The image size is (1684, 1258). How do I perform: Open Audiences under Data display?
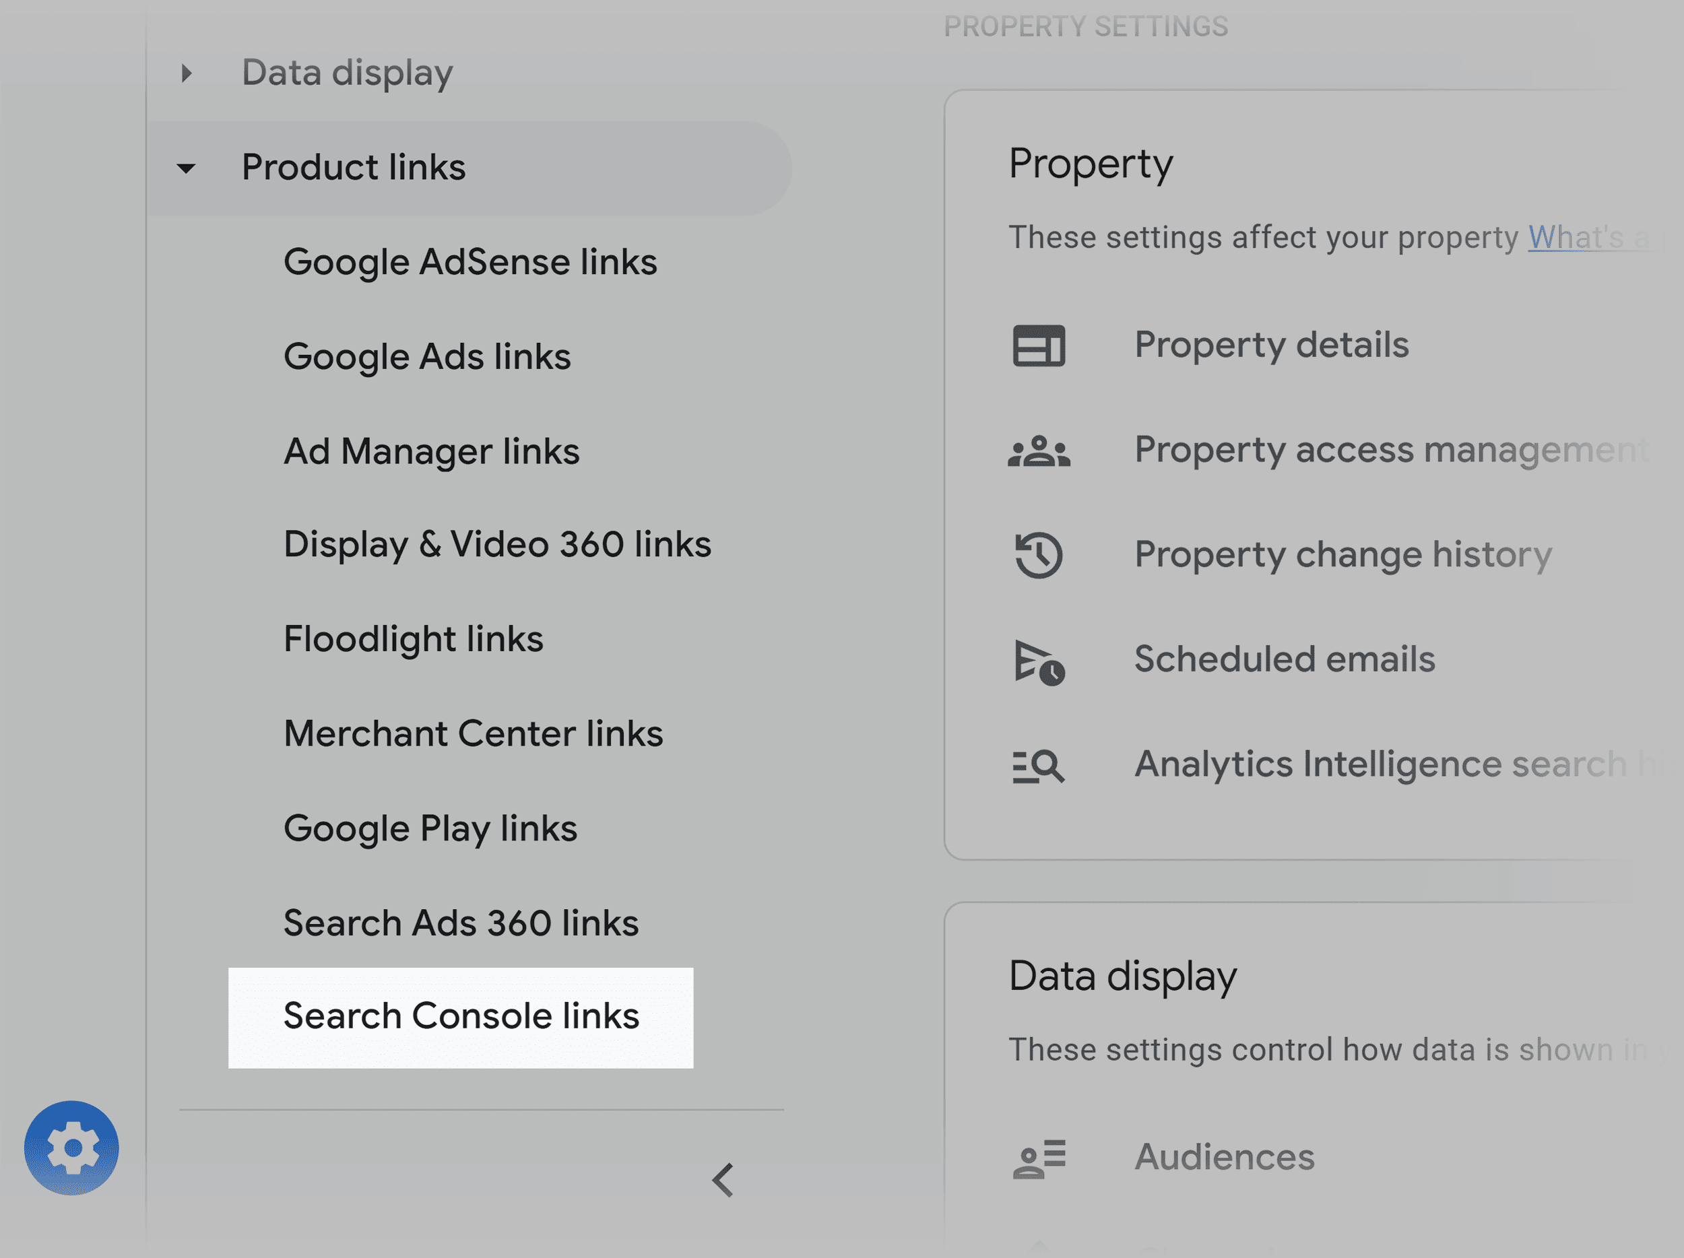(1224, 1157)
